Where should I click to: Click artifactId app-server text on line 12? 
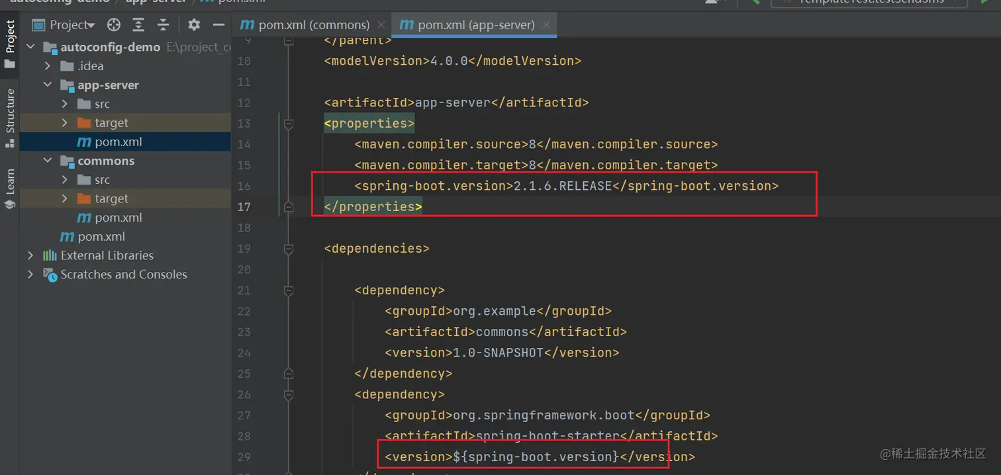[x=456, y=103]
